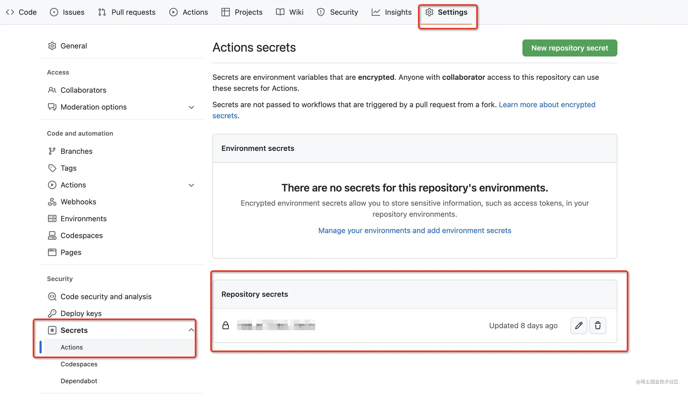Click the lock icon beside secret
This screenshot has height=394, width=688.
coord(226,325)
